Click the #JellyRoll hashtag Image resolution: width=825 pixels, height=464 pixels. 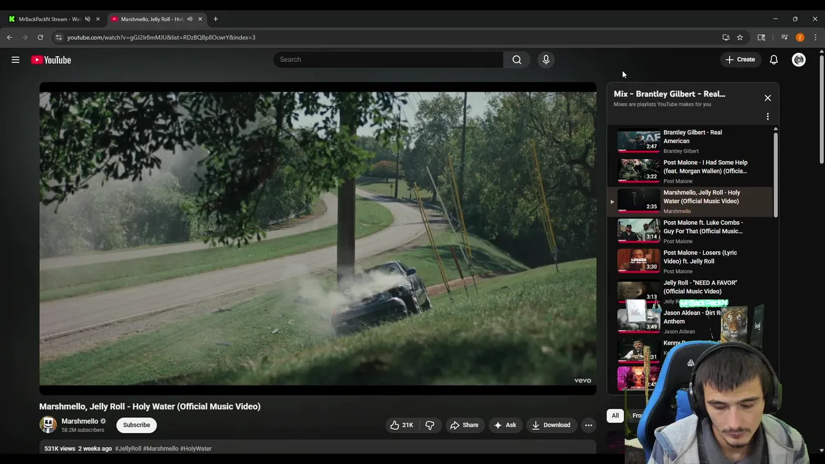coord(128,449)
